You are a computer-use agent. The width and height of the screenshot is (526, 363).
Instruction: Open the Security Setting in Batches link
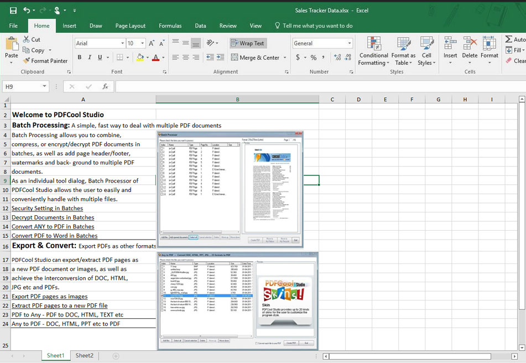[48, 209]
